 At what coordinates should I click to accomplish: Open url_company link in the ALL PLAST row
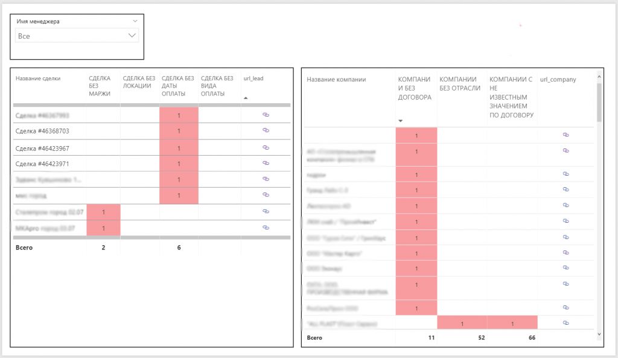point(565,323)
